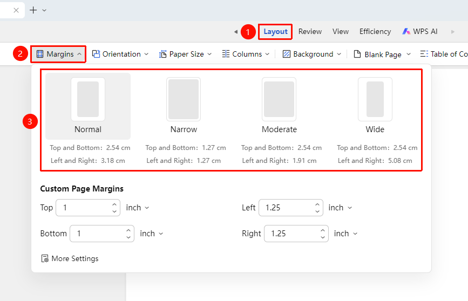Click the Paper Size icon

tap(162, 54)
